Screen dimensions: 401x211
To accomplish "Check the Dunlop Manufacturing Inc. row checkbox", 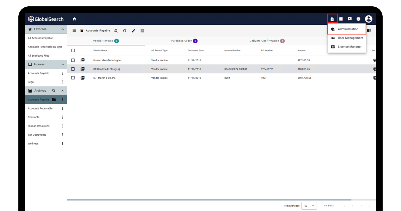I will click(73, 60).
